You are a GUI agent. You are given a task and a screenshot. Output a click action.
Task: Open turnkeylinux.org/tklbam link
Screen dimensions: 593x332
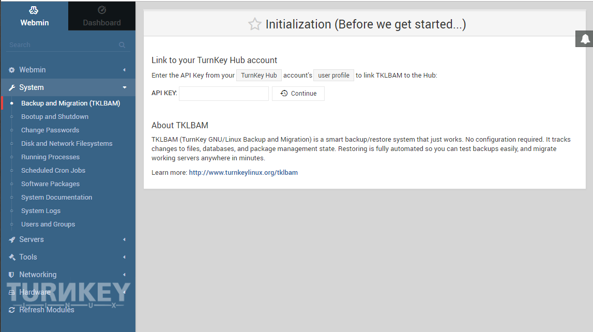click(243, 172)
